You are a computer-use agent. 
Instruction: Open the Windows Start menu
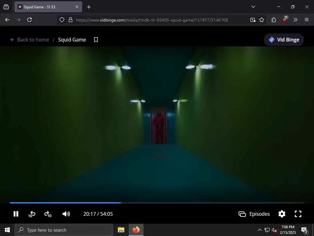[7, 230]
